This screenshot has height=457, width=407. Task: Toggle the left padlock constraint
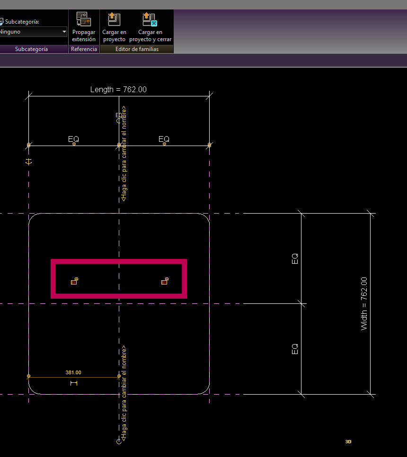click(x=74, y=282)
